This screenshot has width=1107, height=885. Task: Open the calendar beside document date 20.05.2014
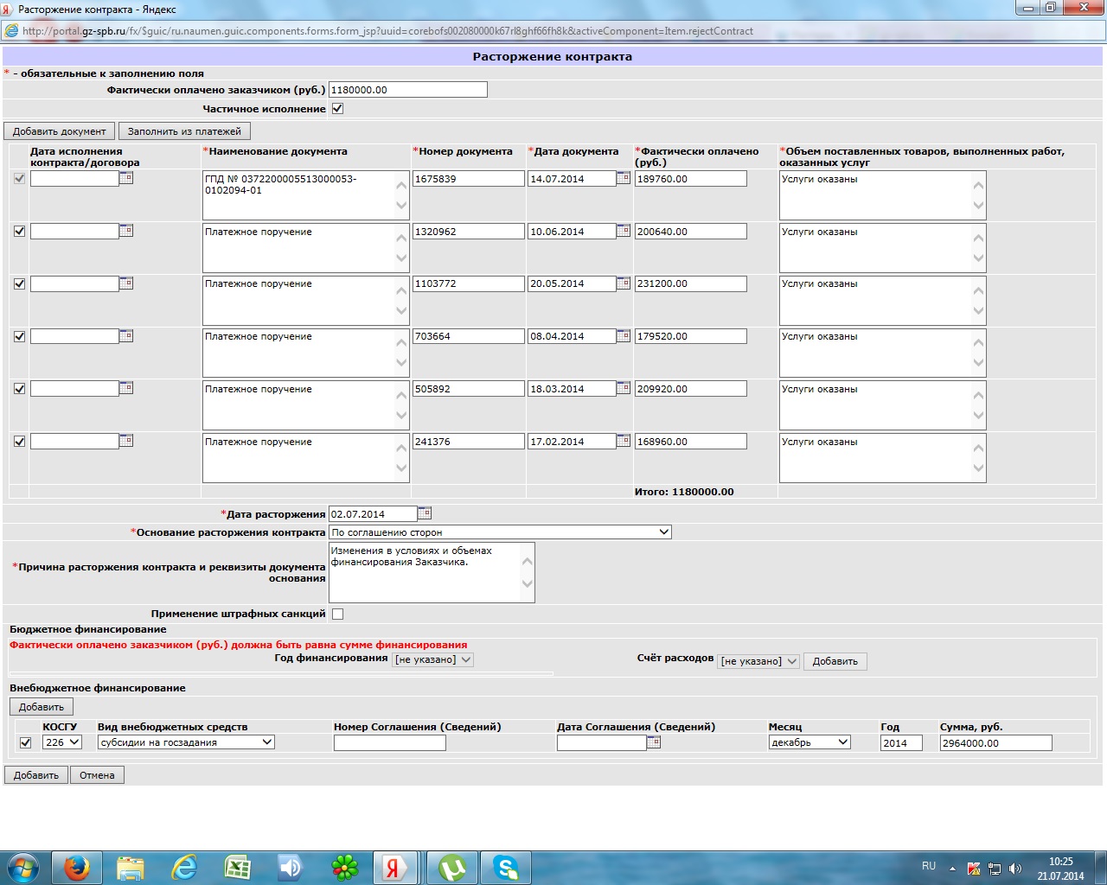623,283
